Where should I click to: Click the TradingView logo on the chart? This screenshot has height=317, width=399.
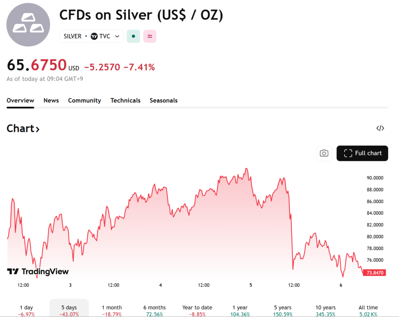(x=38, y=272)
